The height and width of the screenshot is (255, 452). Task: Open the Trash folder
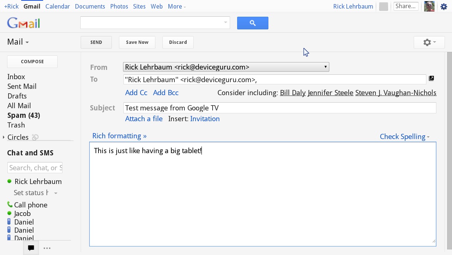tap(16, 125)
